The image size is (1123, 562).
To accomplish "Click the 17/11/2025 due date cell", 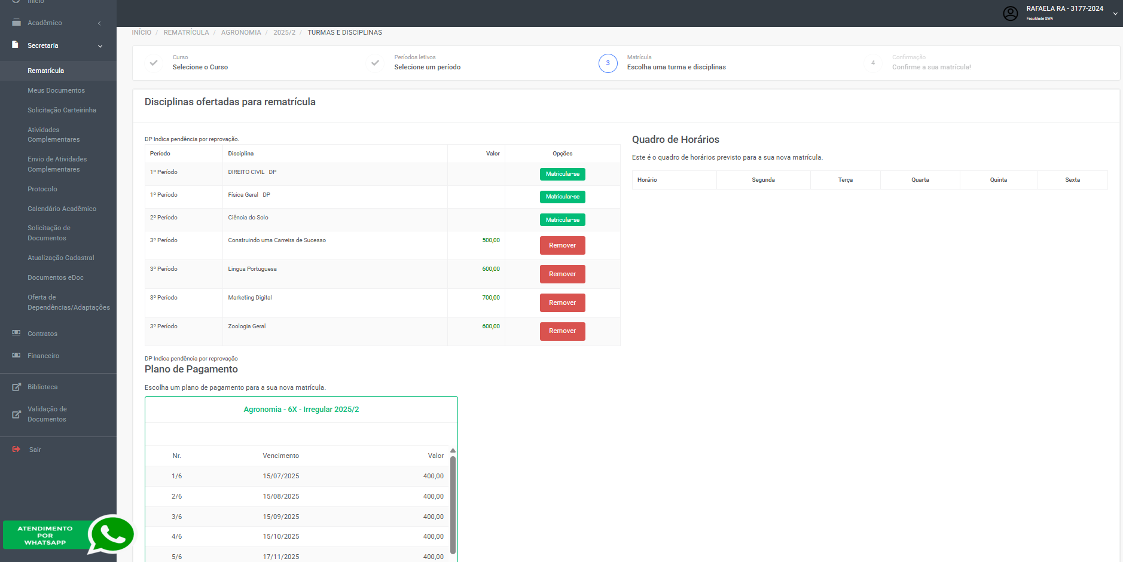I will coord(281,557).
